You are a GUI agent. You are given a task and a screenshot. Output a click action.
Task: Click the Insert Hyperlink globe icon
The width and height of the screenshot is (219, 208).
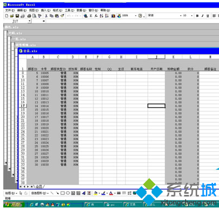[x=85, y=16]
